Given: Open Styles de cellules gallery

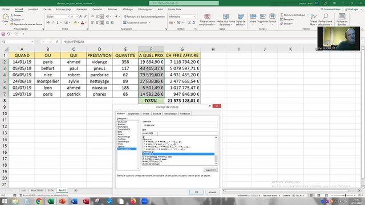Looking at the screenshot, I should [240, 19].
